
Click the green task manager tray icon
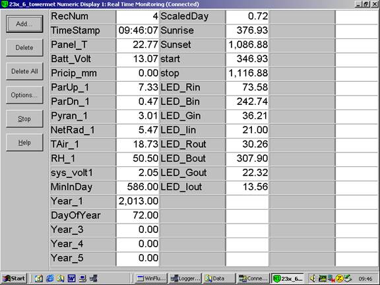point(323,278)
